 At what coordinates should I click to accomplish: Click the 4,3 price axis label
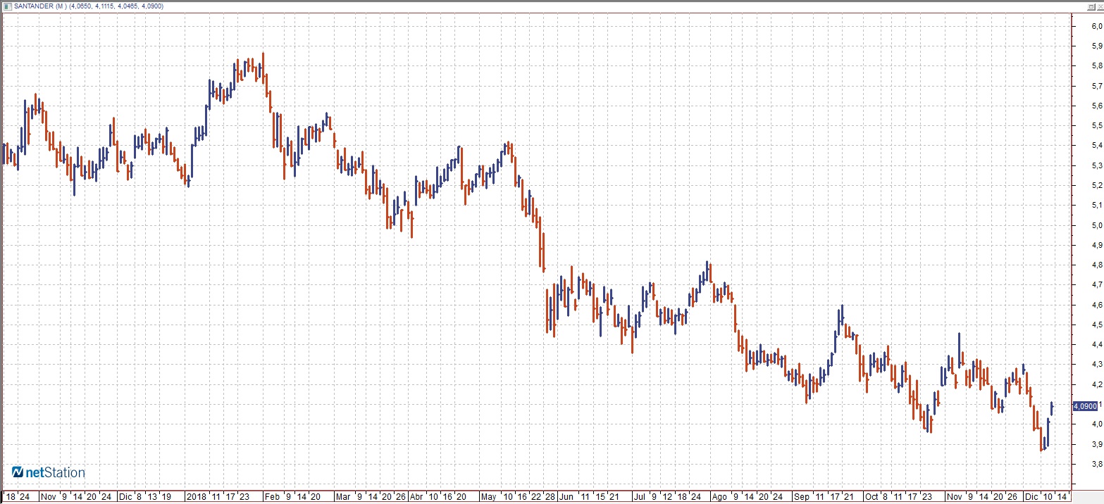click(x=1096, y=365)
